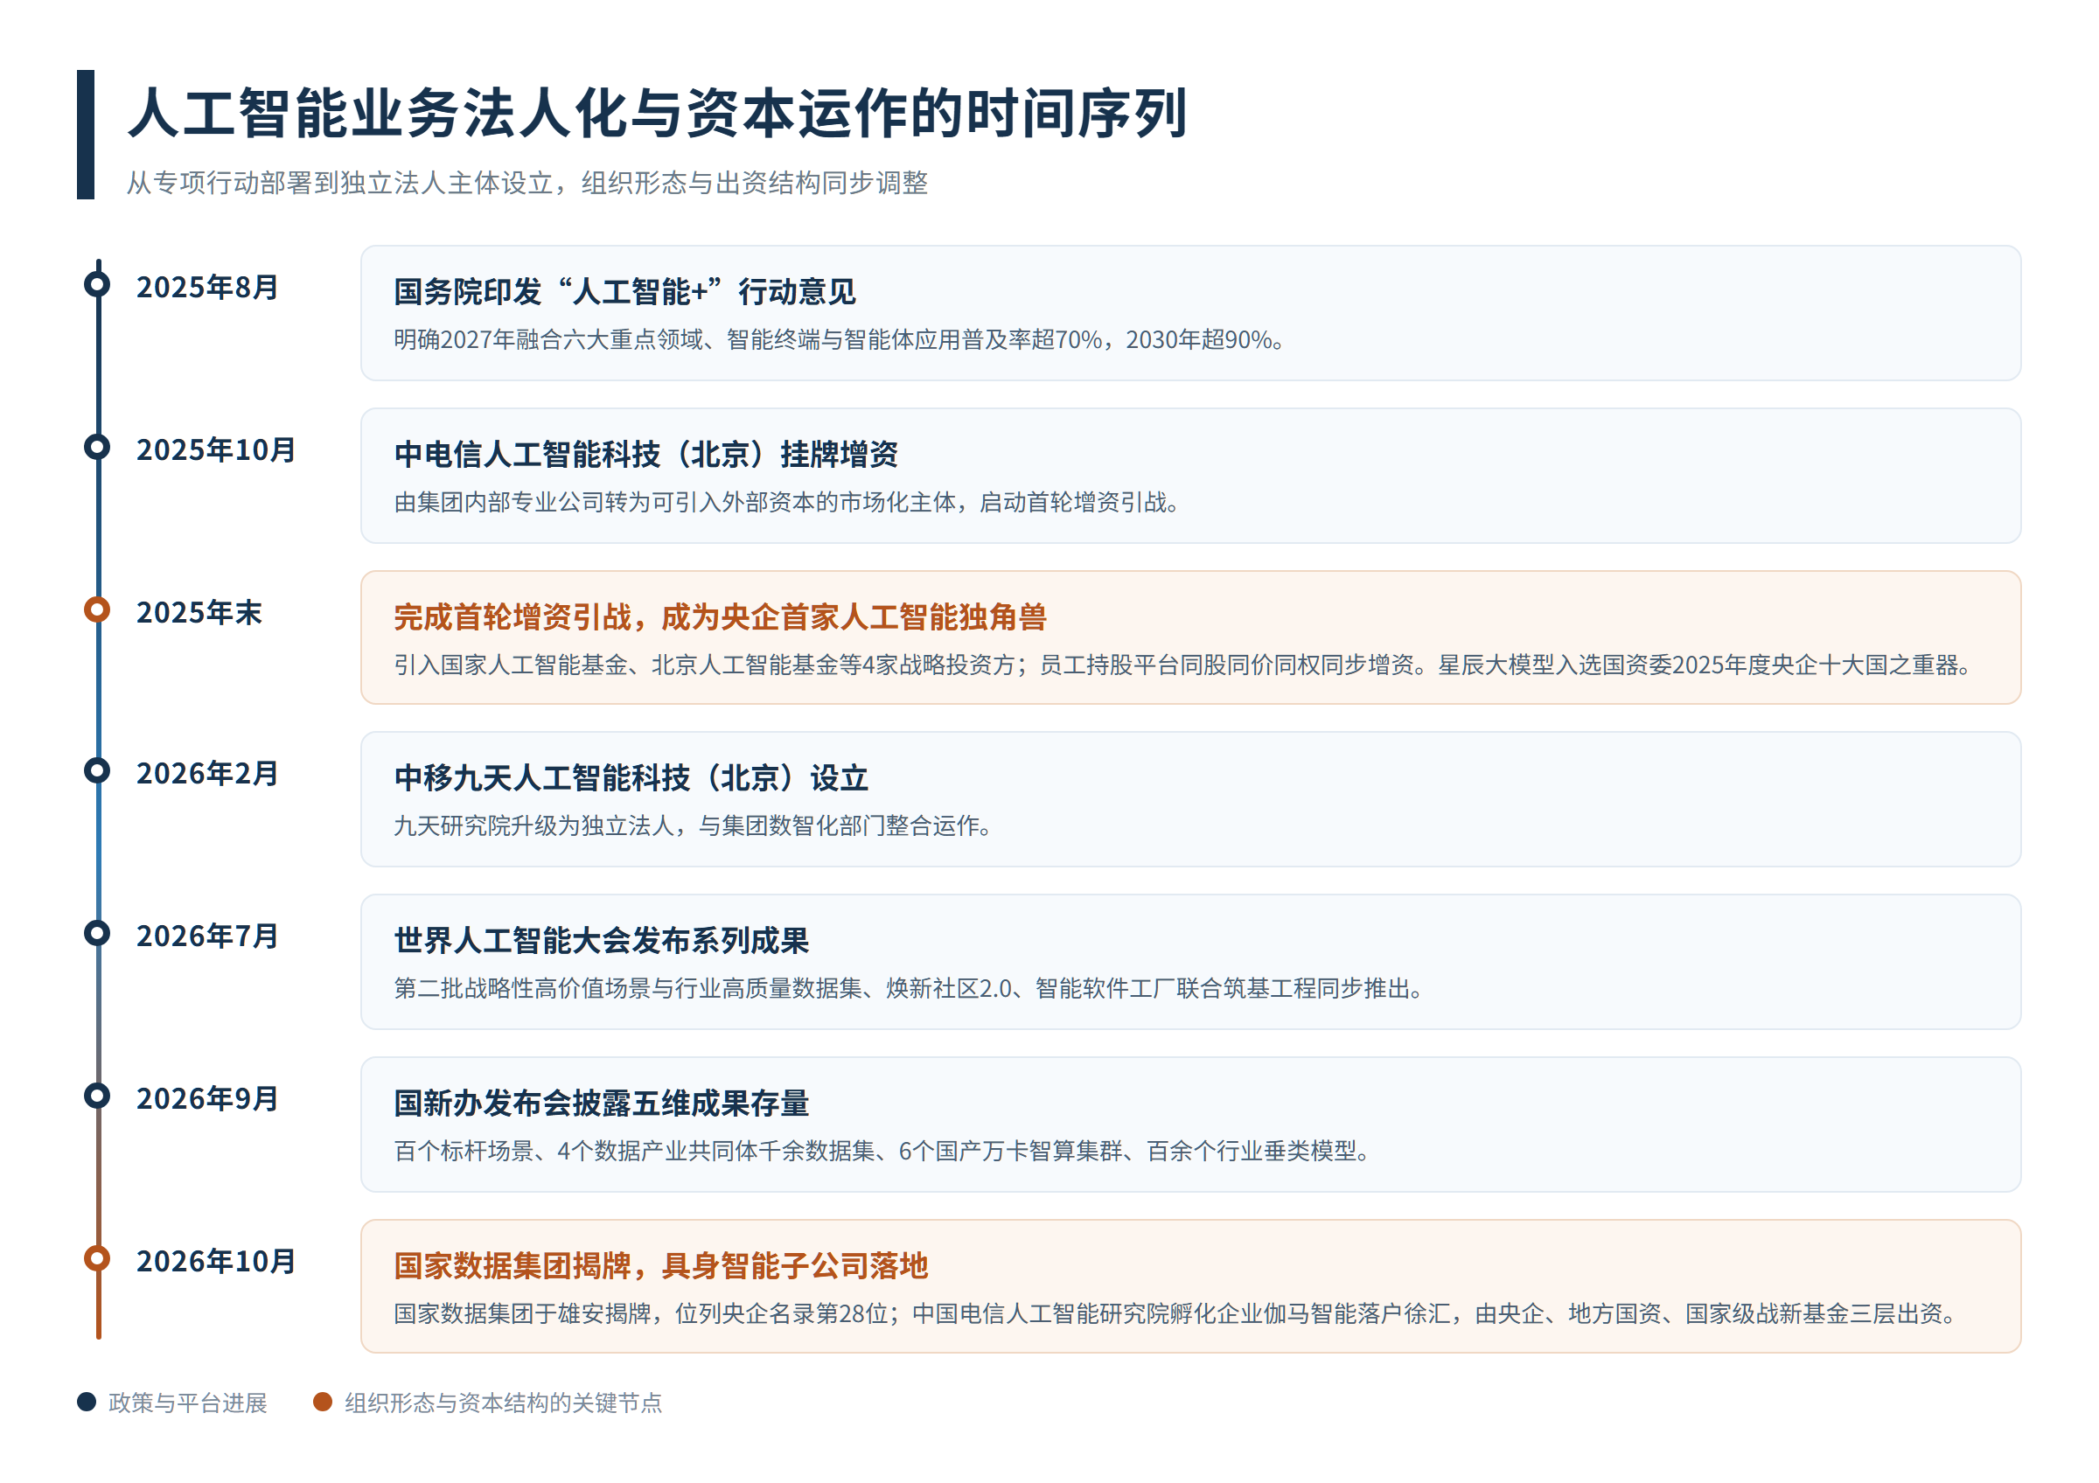
Task: Click the date label 2026年10月
Action: pyautogui.click(x=216, y=1261)
